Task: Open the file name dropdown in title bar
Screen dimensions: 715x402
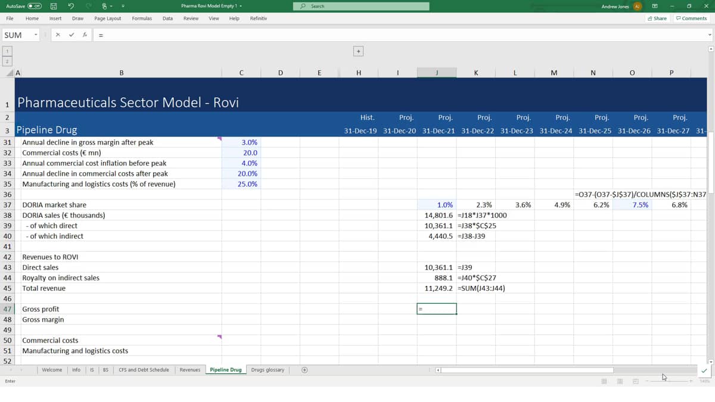Action: coord(240,7)
